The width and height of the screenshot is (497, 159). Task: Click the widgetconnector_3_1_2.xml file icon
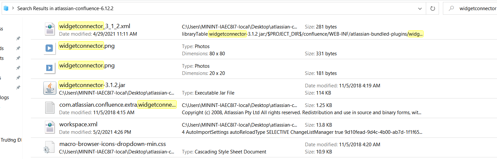point(50,29)
